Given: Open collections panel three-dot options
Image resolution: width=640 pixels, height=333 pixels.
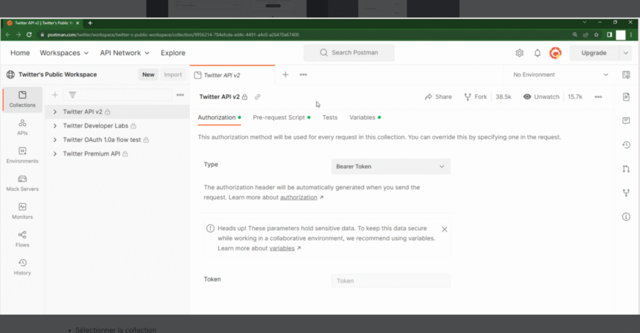Looking at the screenshot, I should click(x=180, y=95).
